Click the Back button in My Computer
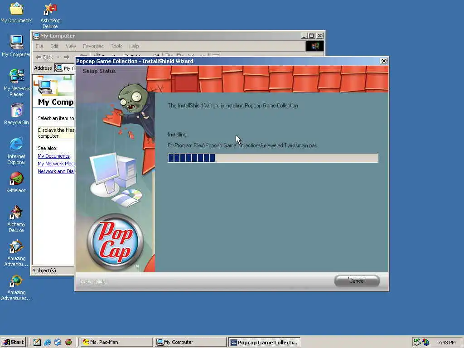464x348 pixels. click(44, 57)
